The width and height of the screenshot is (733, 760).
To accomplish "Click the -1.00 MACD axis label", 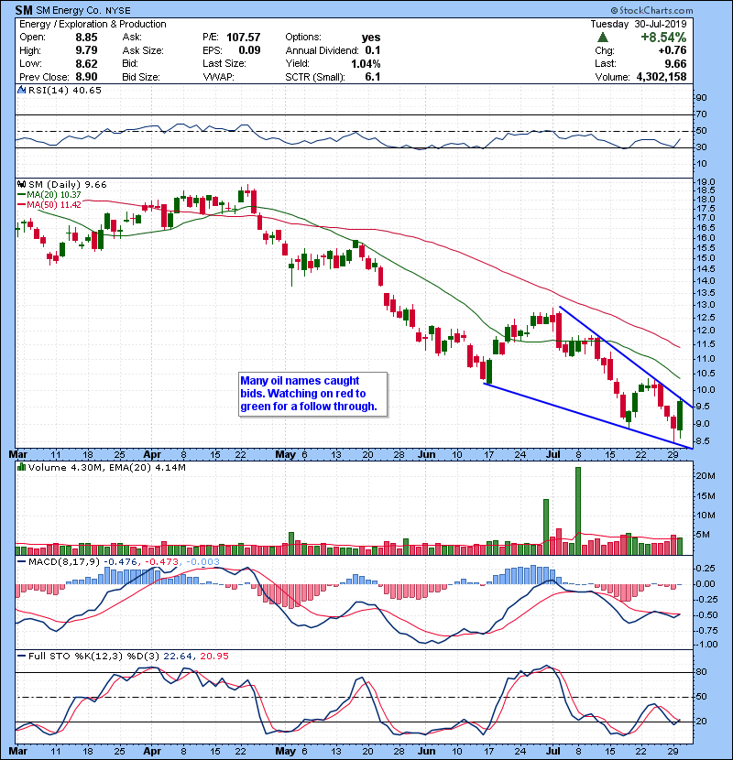I will 706,644.
